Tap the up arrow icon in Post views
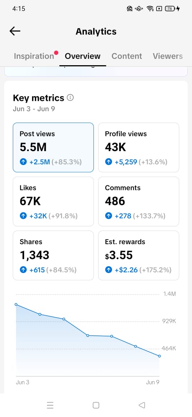192x417 pixels. click(23, 162)
